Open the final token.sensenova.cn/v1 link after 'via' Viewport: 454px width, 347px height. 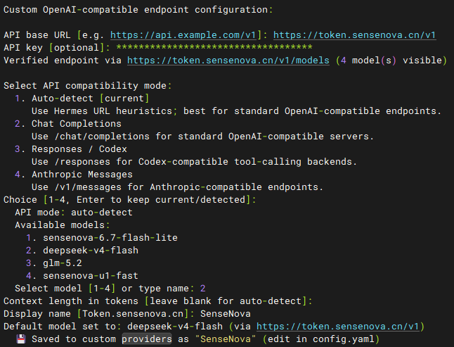(338, 327)
